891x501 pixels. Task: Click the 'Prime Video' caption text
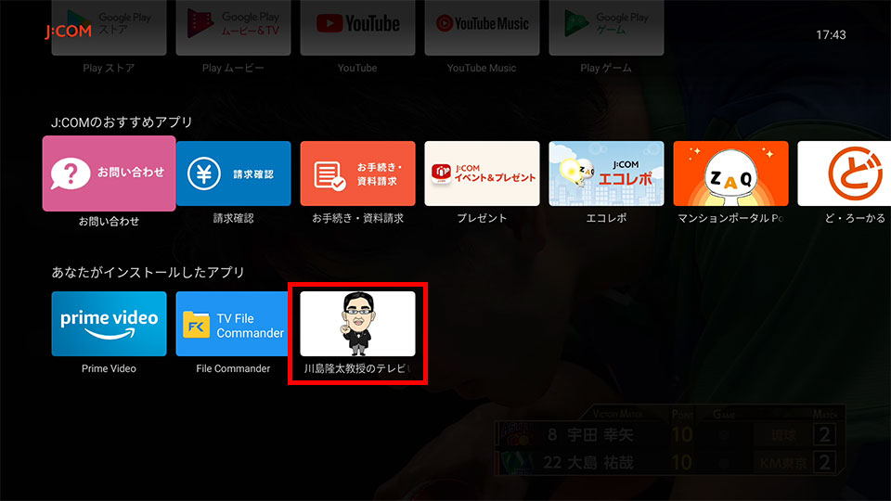[109, 368]
